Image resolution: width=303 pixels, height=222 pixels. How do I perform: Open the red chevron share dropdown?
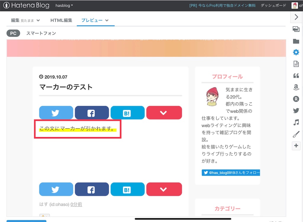pyautogui.click(x=164, y=113)
